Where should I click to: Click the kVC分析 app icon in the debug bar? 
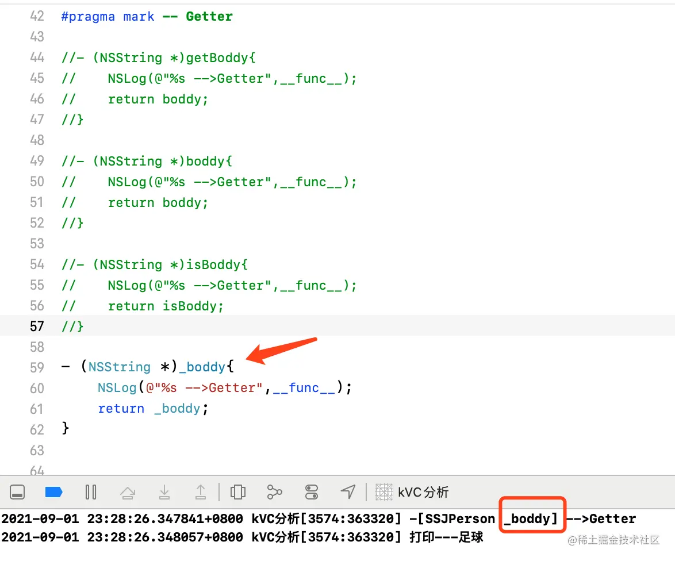[383, 491]
